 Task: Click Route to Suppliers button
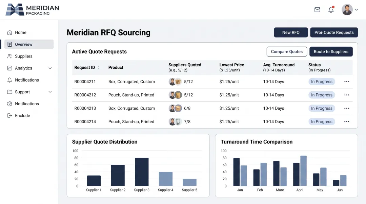point(331,51)
